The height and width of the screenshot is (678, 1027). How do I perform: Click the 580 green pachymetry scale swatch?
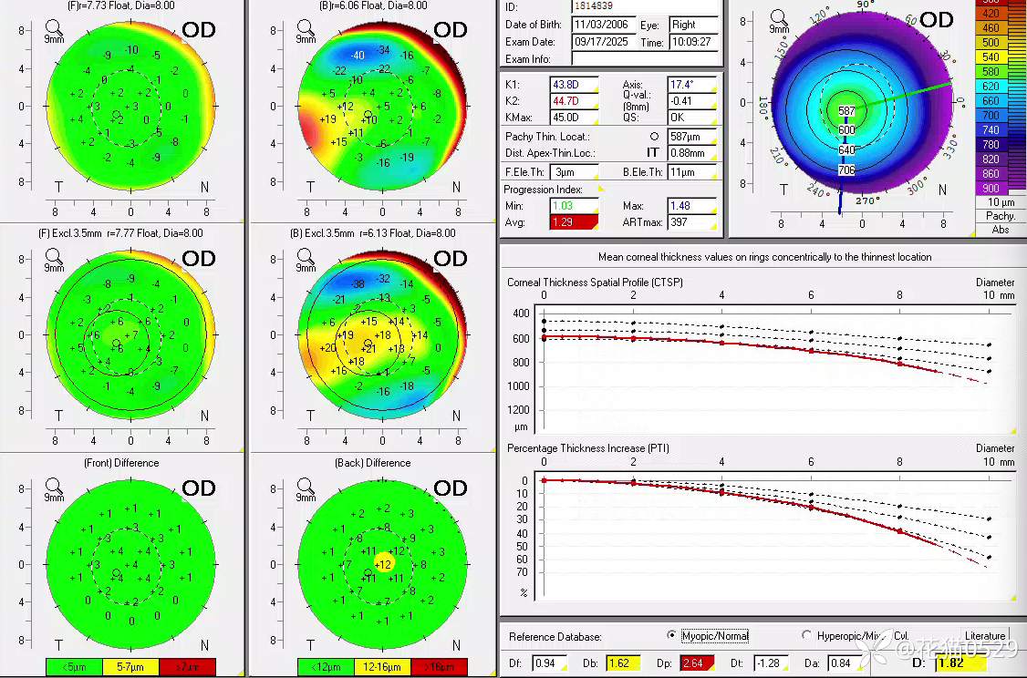(991, 72)
